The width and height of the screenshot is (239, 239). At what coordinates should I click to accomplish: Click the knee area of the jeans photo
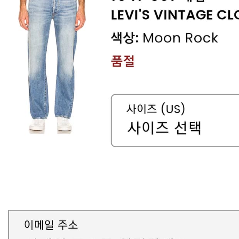[52, 72]
